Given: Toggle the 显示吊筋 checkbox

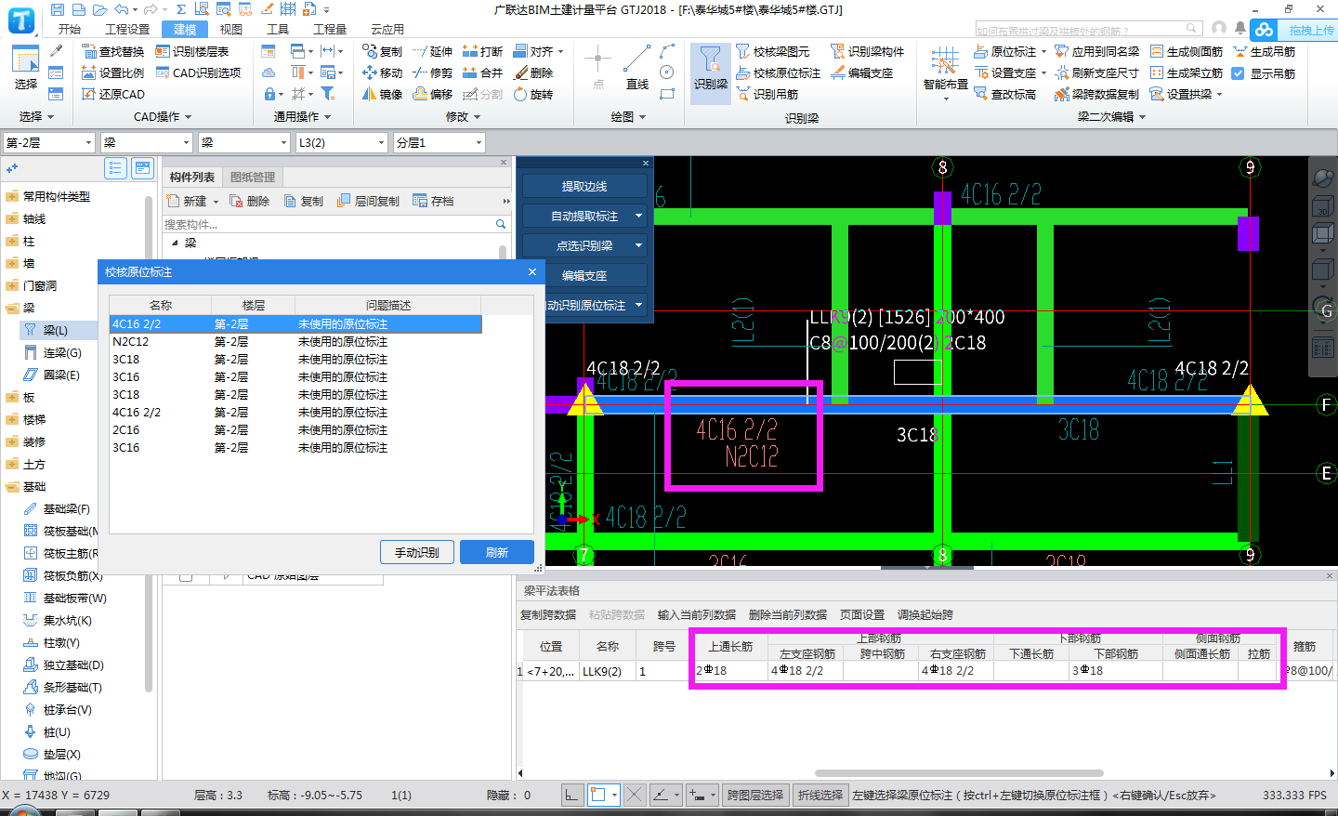Looking at the screenshot, I should point(1238,72).
